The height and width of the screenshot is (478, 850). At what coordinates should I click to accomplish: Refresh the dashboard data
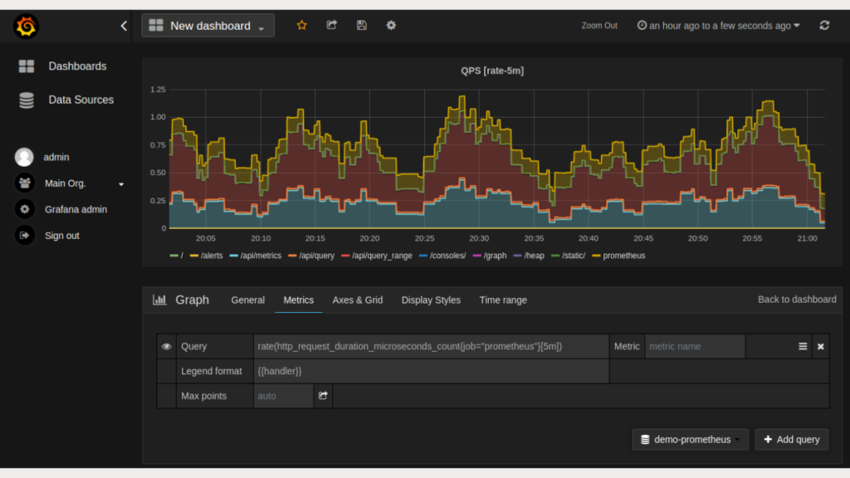[824, 25]
